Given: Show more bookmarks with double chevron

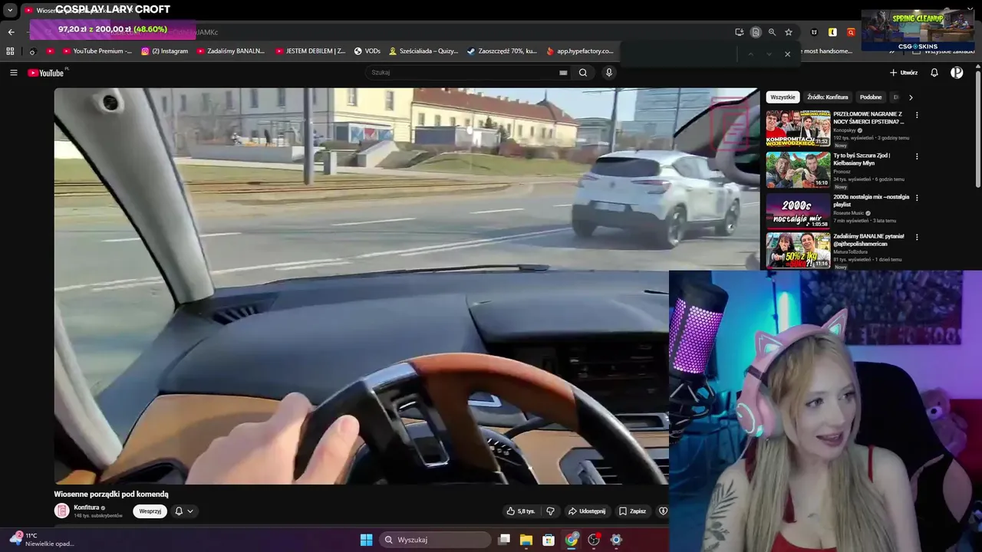Looking at the screenshot, I should click(892, 51).
